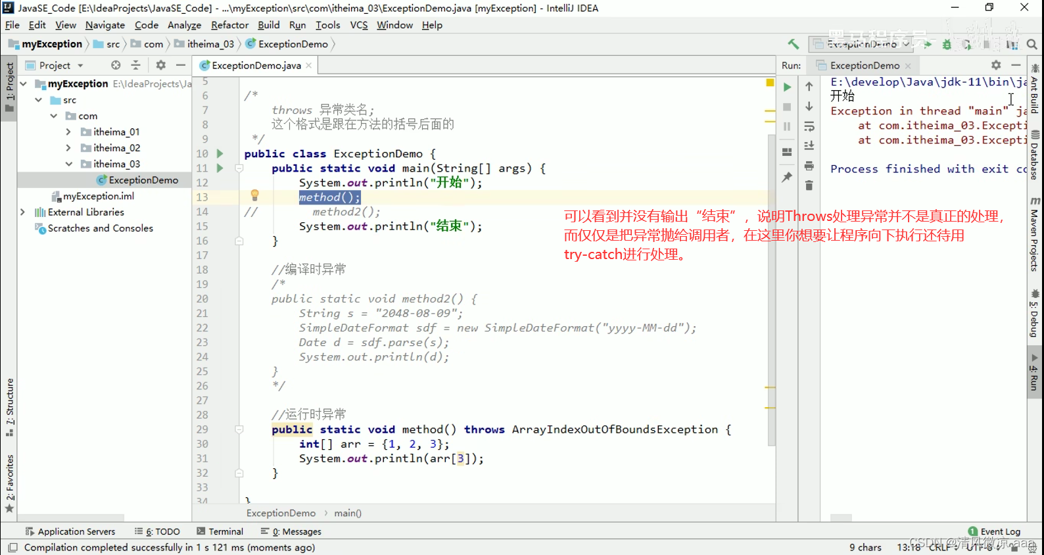Toggle the Pin tab icon in Run panel
This screenshot has height=555, width=1044.
pos(787,177)
